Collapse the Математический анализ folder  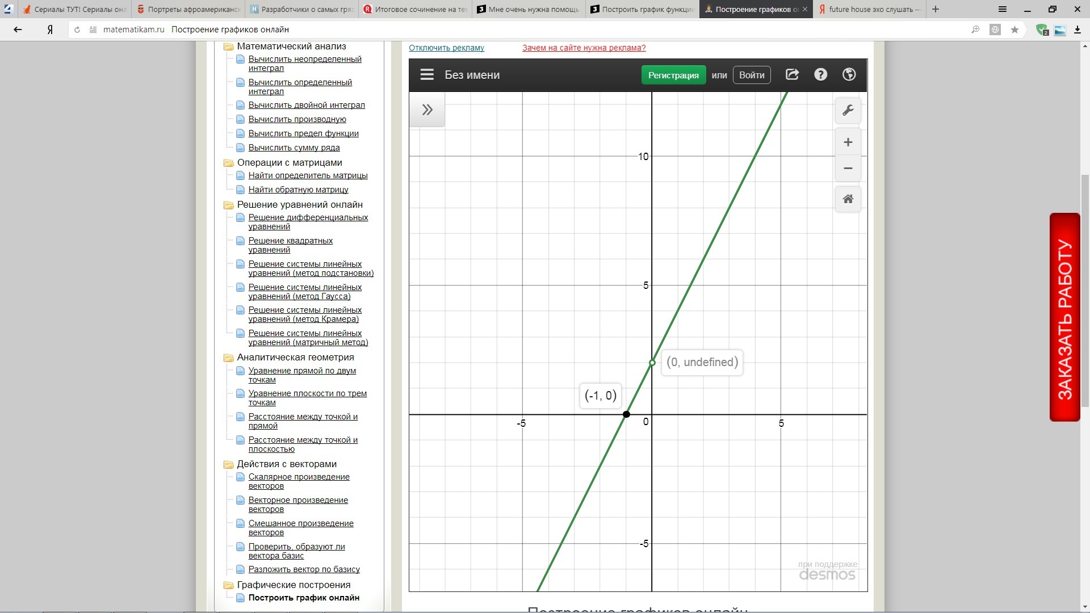pyautogui.click(x=229, y=47)
